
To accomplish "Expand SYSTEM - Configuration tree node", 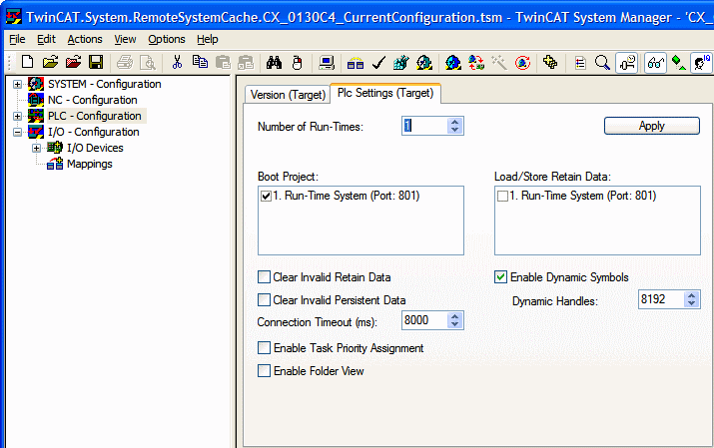I will tap(17, 84).
